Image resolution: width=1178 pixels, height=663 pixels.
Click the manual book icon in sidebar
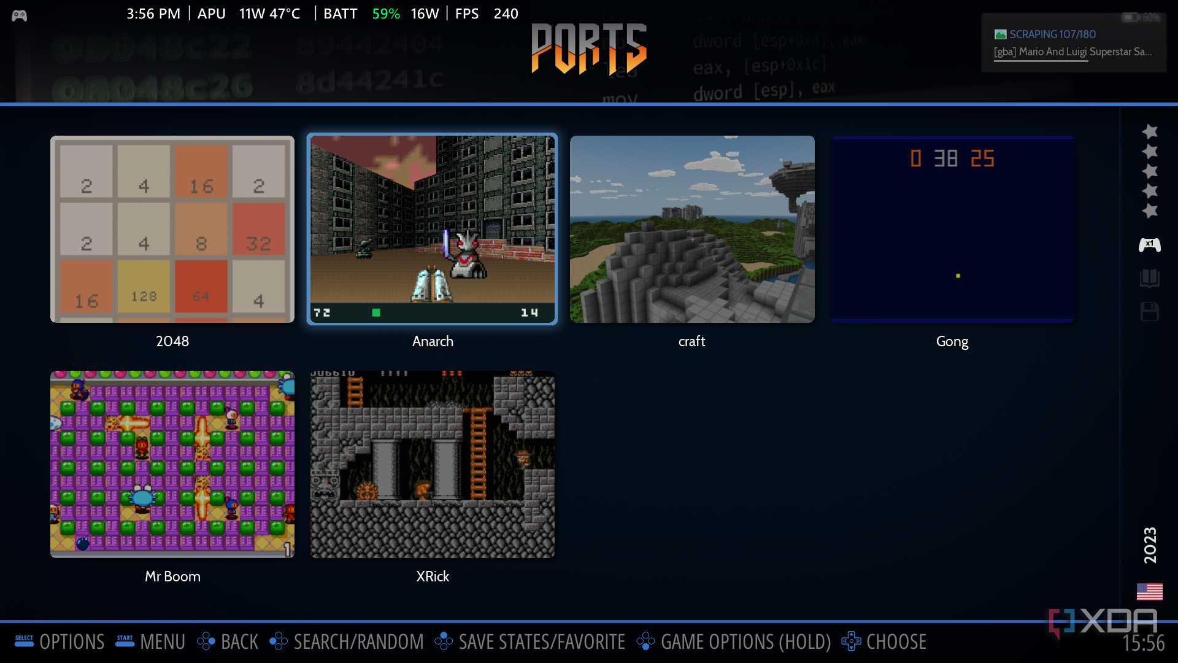(x=1149, y=278)
